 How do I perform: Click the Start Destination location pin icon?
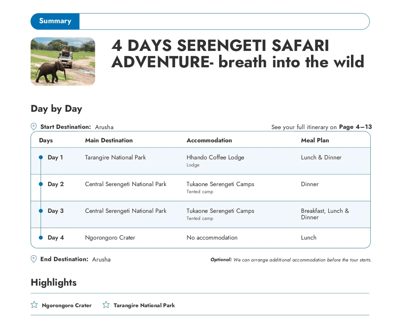[x=34, y=127]
